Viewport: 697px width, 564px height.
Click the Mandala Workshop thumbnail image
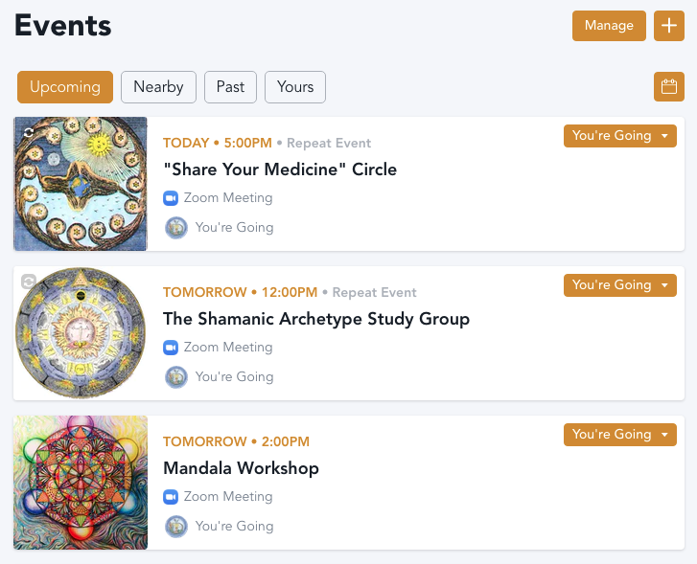pos(81,483)
